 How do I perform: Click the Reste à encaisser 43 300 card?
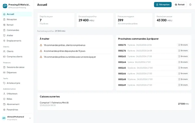173,20
